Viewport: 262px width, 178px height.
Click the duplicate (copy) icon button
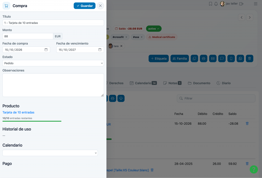pyautogui.click(x=194, y=58)
